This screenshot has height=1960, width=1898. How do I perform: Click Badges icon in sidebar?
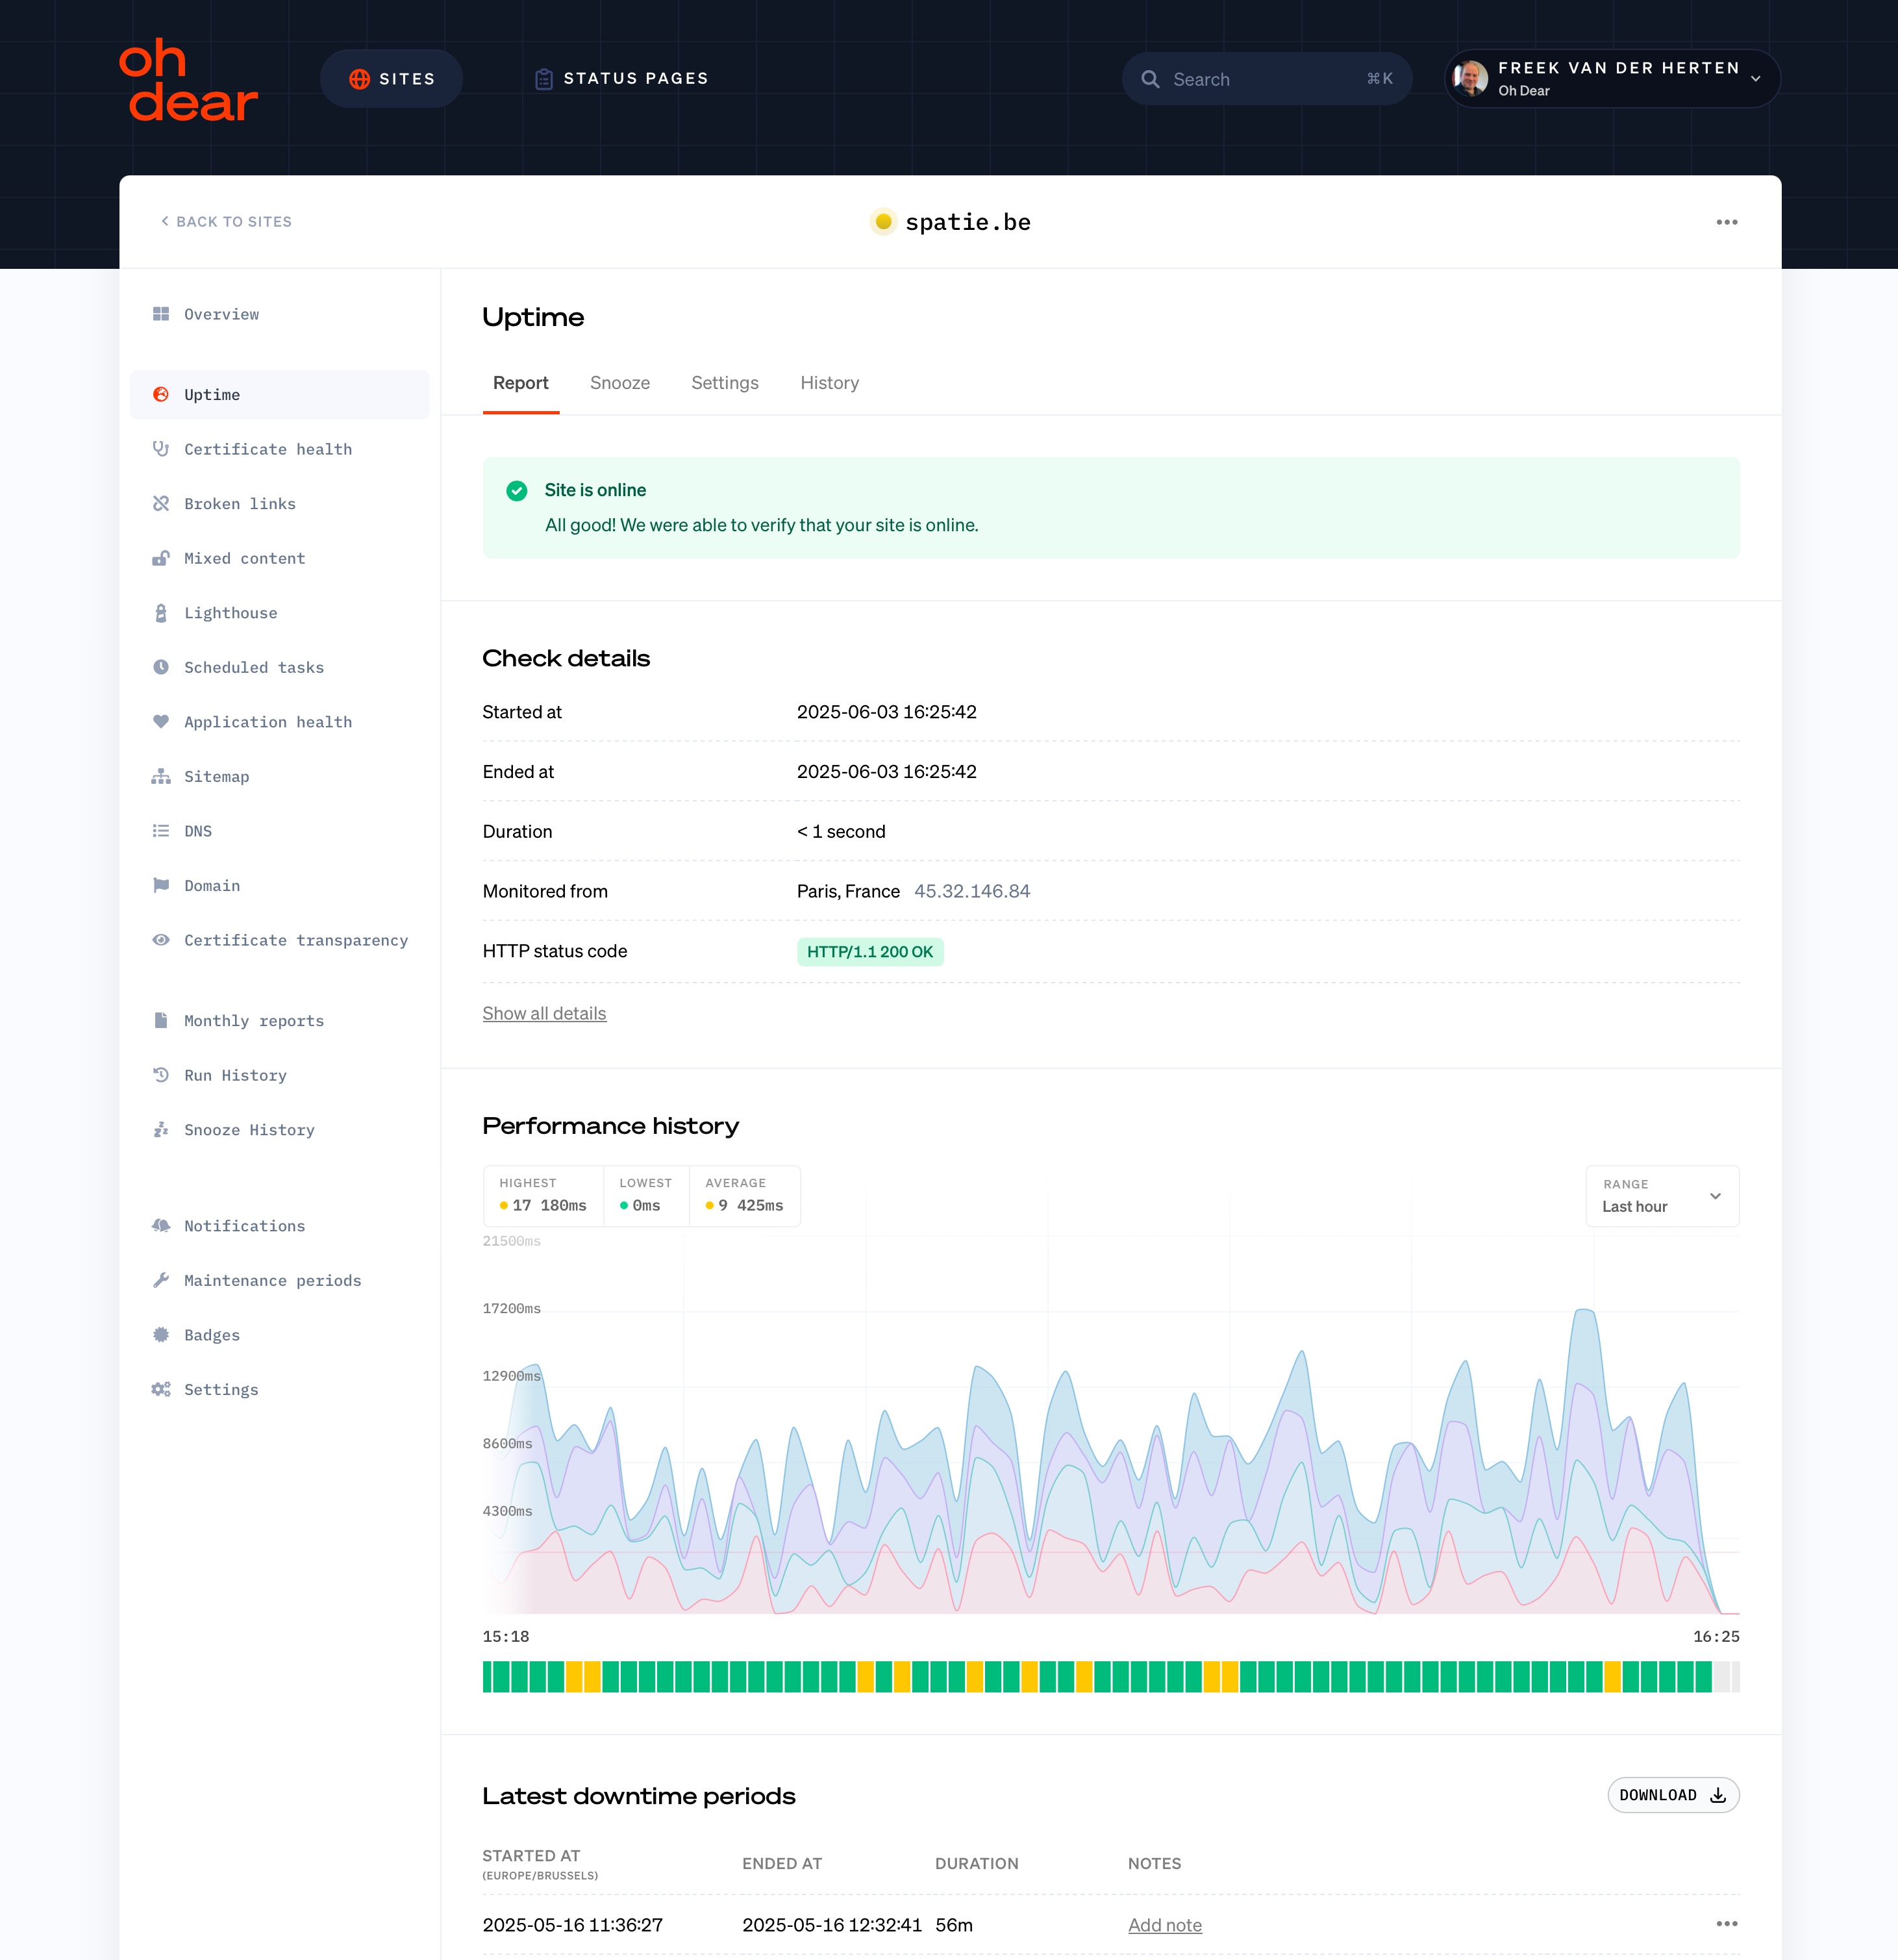click(161, 1335)
